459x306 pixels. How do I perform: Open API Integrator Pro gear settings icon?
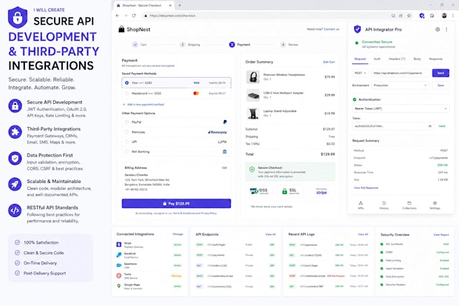tap(437, 29)
